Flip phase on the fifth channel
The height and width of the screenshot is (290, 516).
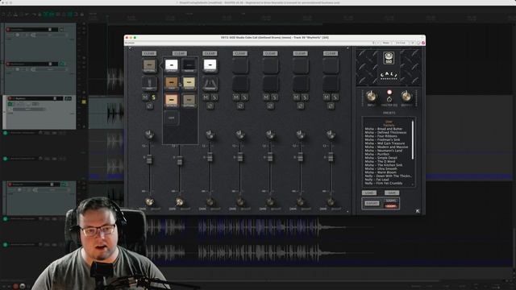click(270, 106)
